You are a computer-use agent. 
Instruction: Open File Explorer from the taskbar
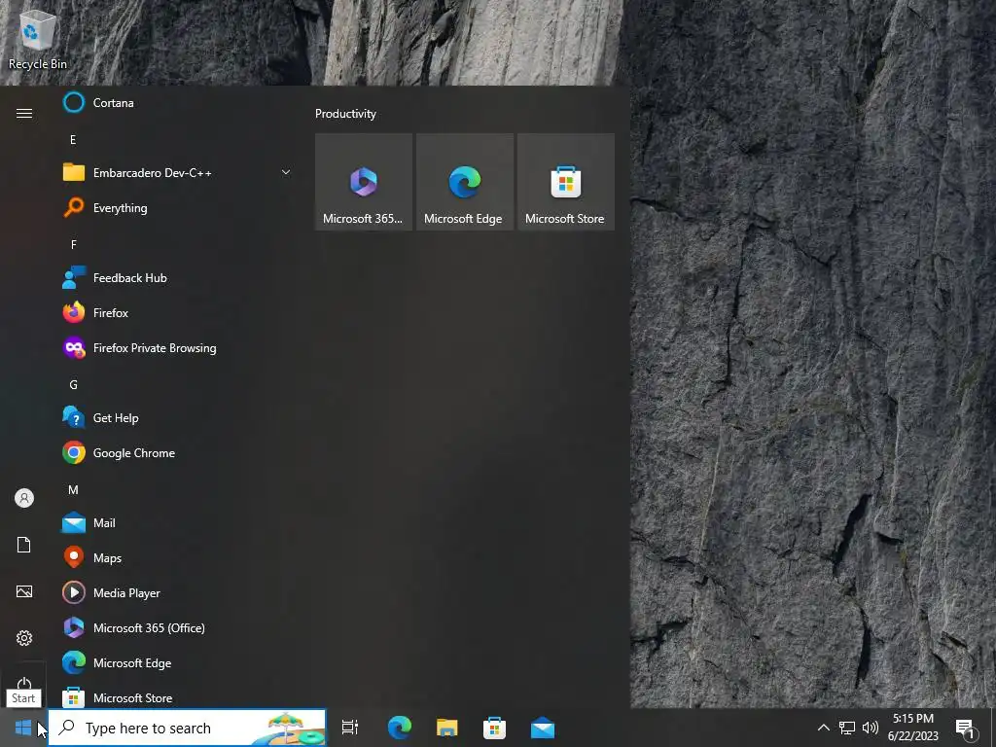coord(447,728)
